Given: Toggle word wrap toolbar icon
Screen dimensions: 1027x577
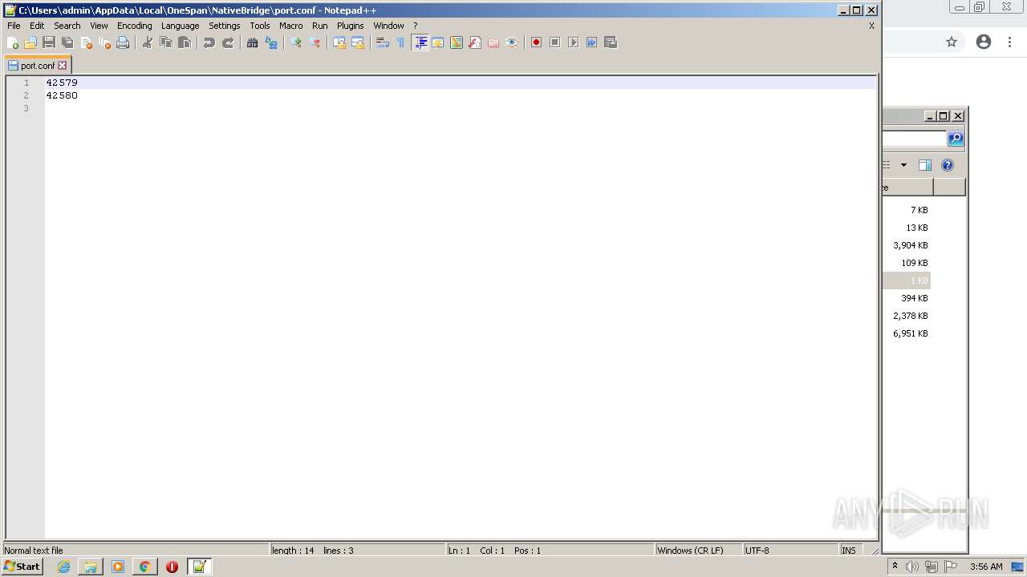Looking at the screenshot, I should pos(383,42).
